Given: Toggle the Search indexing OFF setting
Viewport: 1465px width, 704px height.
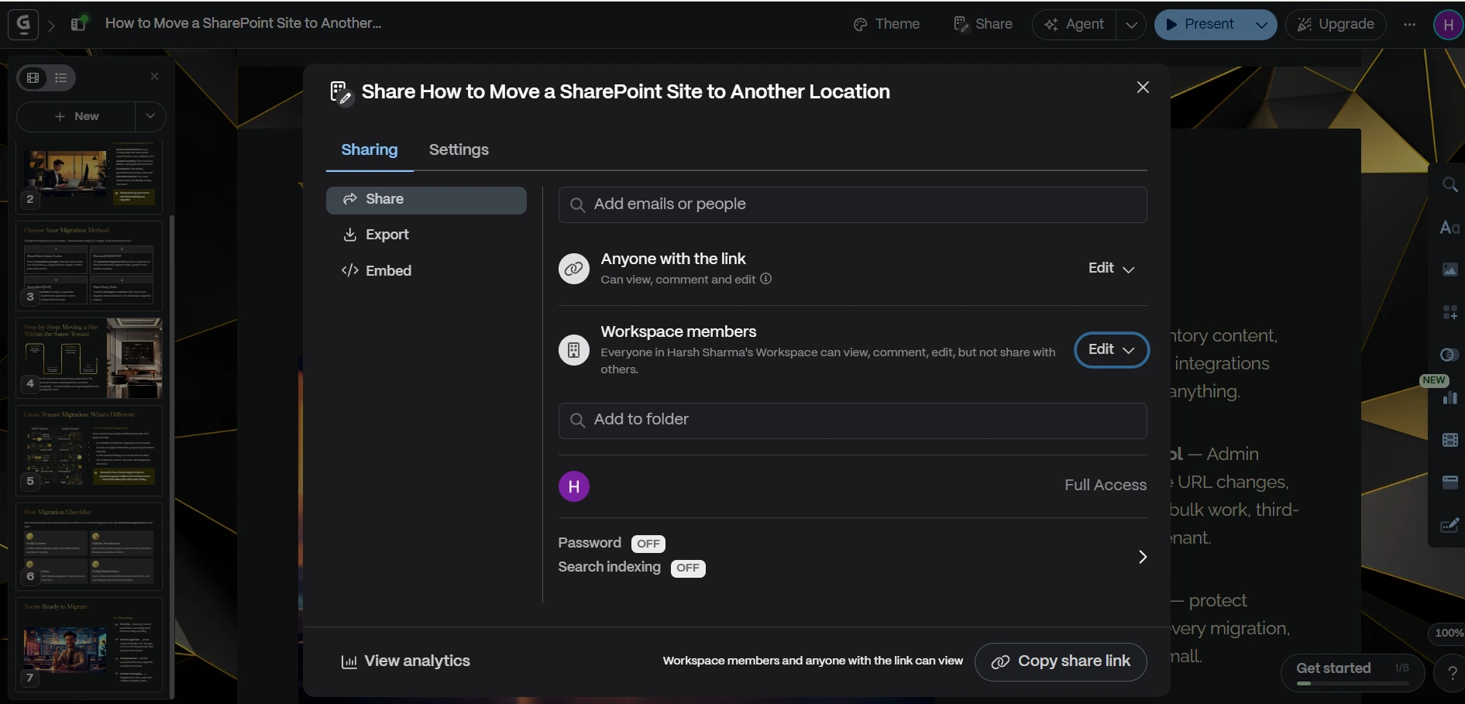Looking at the screenshot, I should [688, 568].
